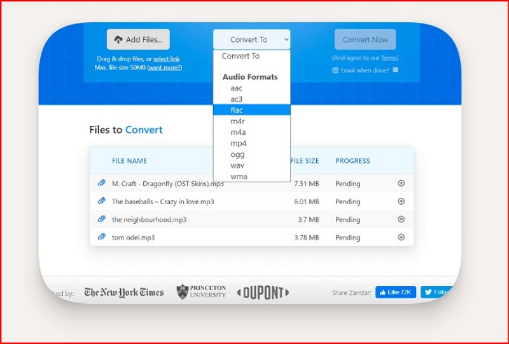Click Pending status for tom odel.mp3
This screenshot has width=509, height=344.
[347, 238]
